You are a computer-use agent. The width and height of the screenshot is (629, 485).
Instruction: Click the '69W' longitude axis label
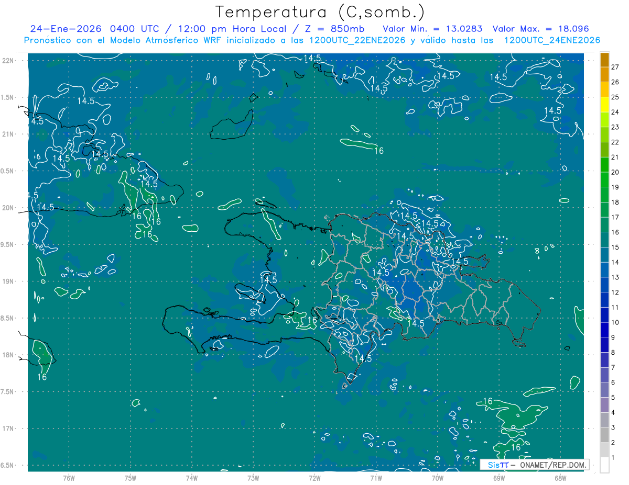pos(499,478)
